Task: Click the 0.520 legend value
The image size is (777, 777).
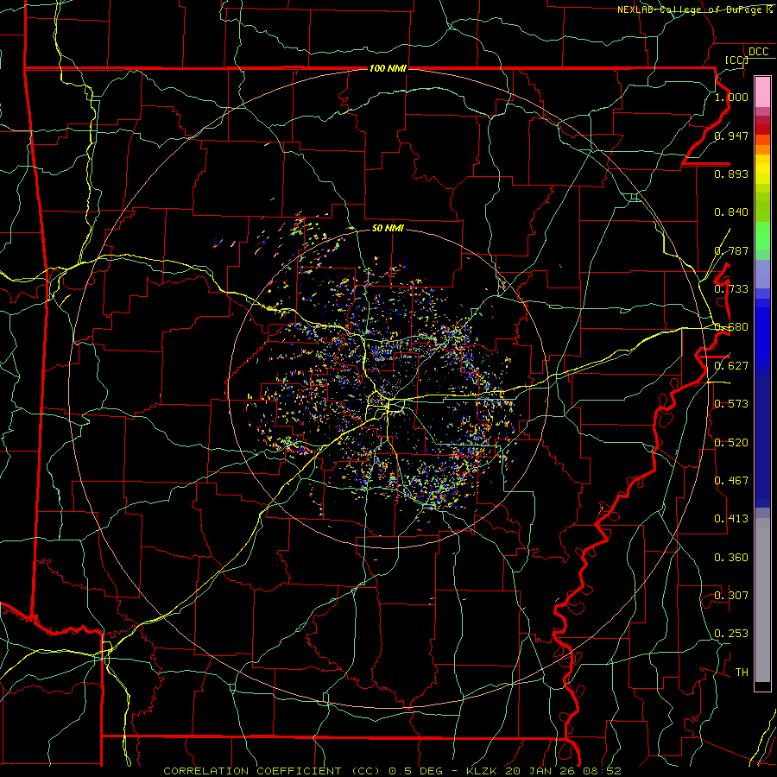Action: click(731, 443)
